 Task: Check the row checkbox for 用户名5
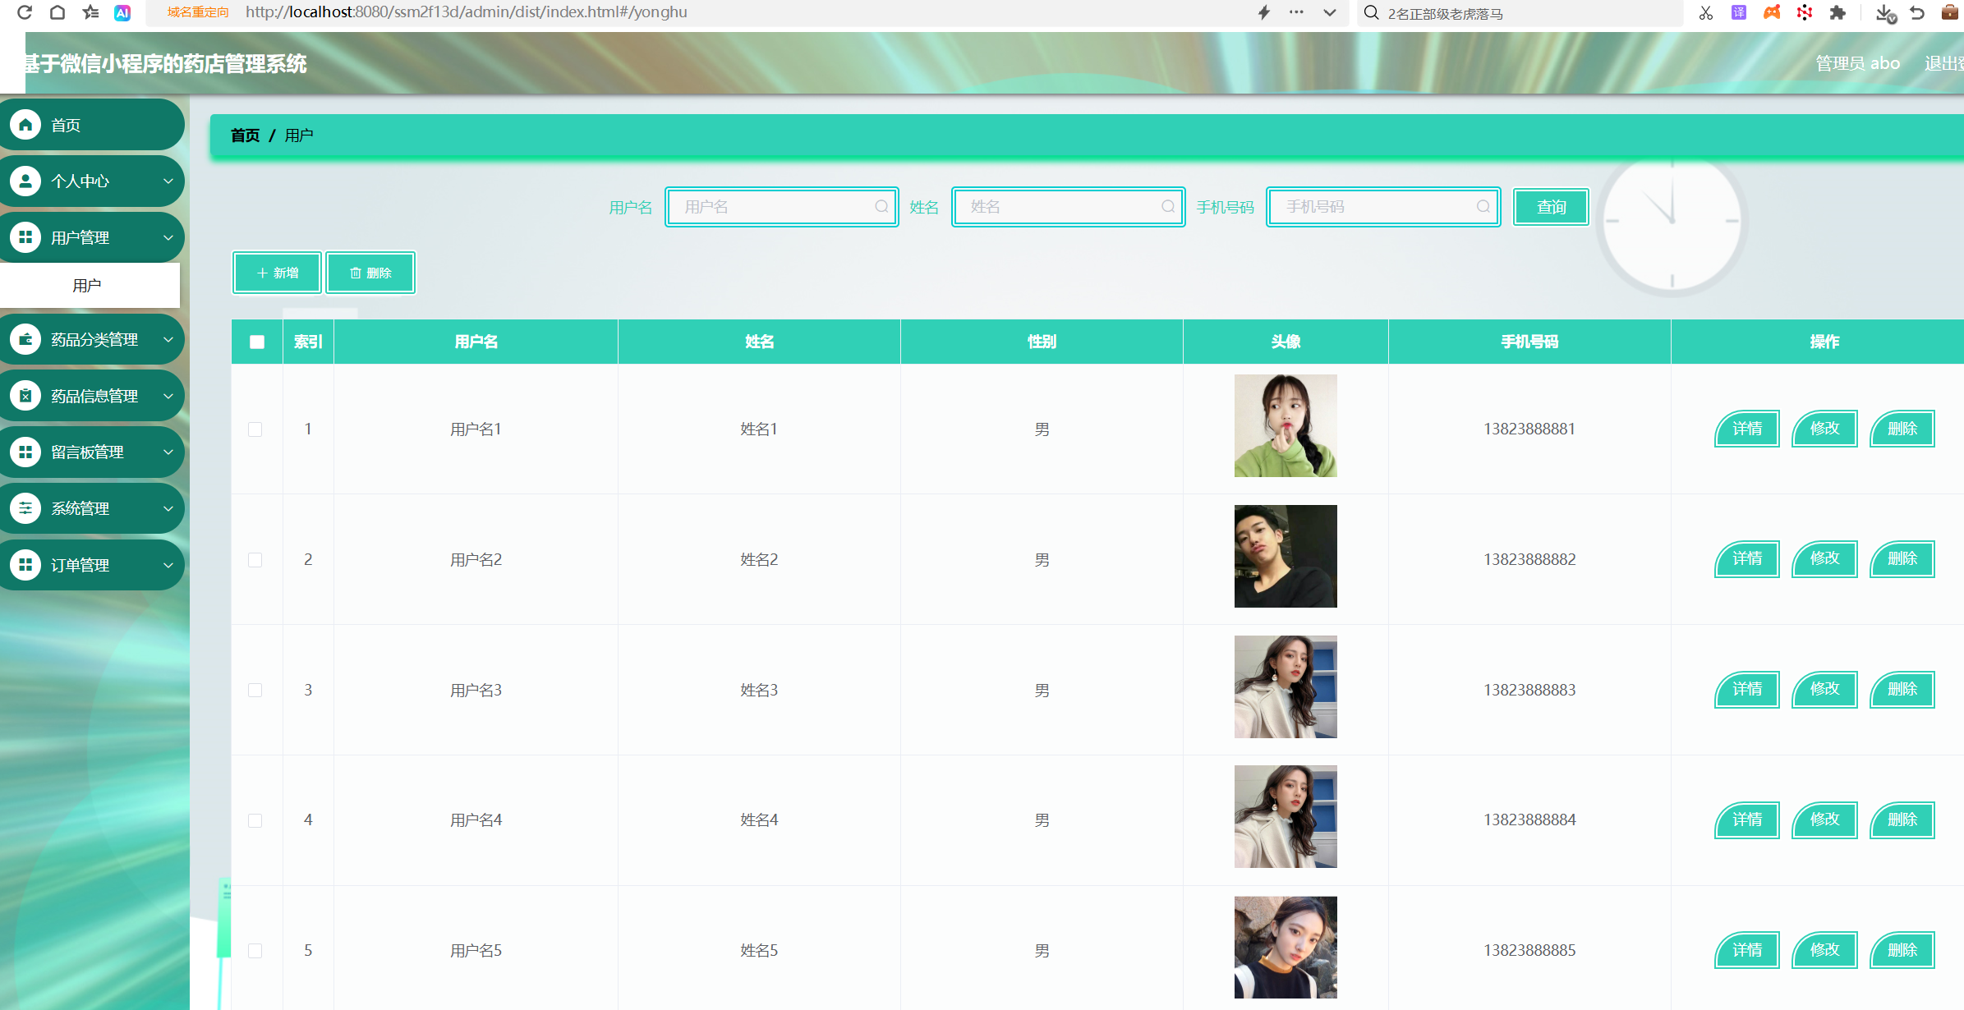click(x=255, y=951)
